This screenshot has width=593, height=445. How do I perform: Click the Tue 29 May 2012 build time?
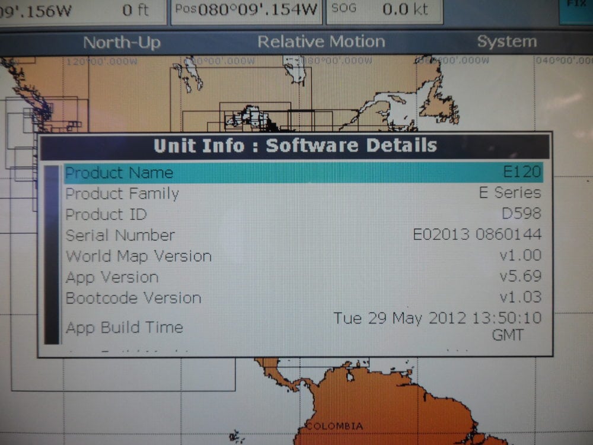pos(437,326)
